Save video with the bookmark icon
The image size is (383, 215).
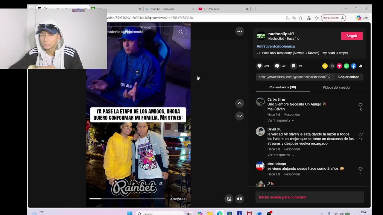tap(294, 66)
